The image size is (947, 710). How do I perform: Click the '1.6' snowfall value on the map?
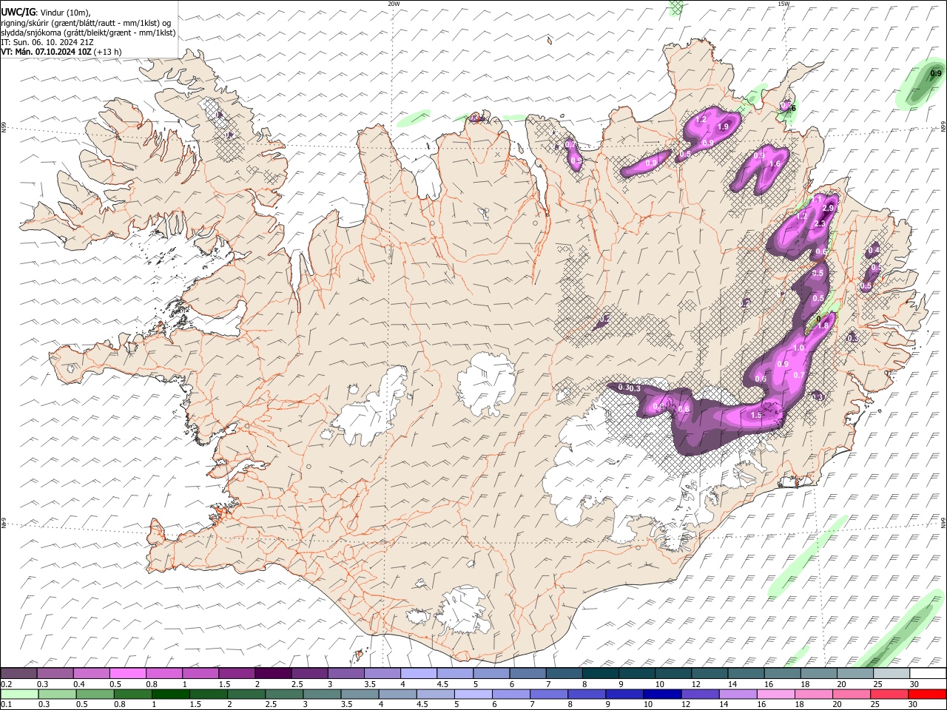pyautogui.click(x=775, y=164)
